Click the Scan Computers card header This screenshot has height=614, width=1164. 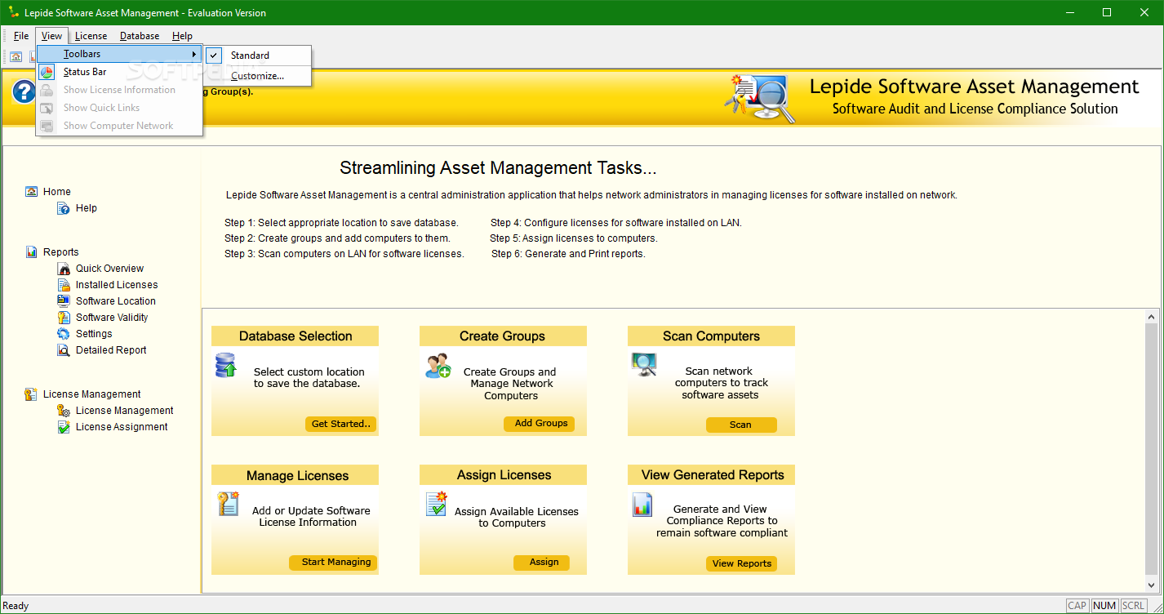click(x=711, y=336)
